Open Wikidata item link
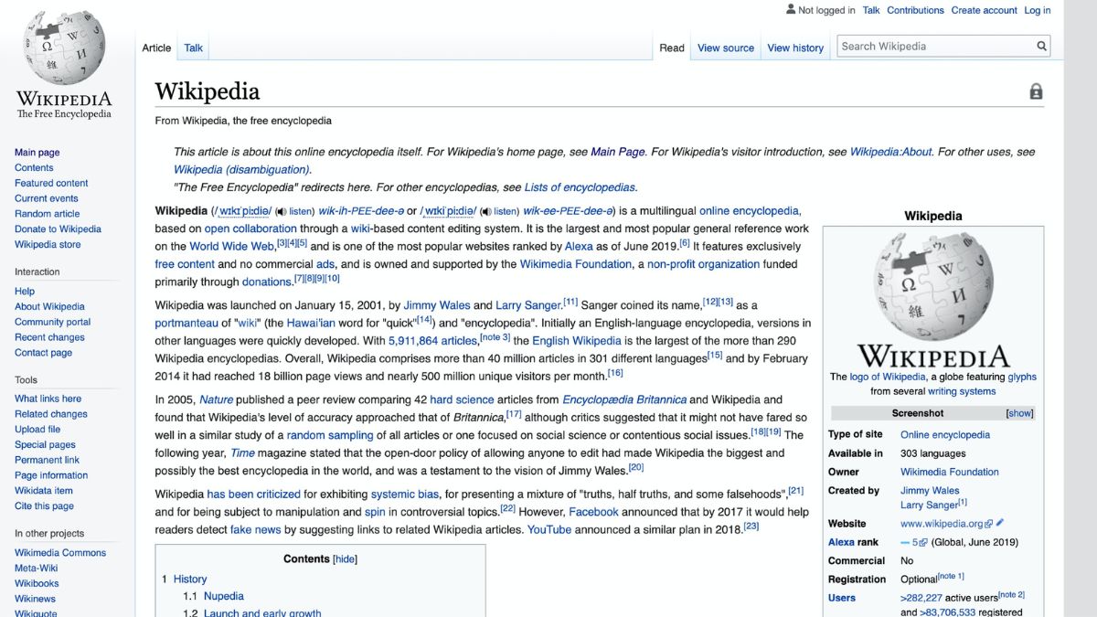The width and height of the screenshot is (1097, 617). (44, 491)
